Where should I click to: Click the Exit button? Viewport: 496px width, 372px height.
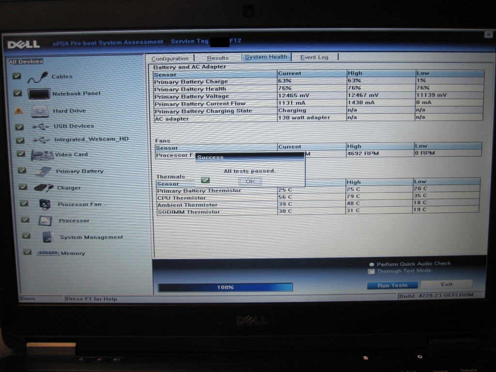[x=446, y=284]
